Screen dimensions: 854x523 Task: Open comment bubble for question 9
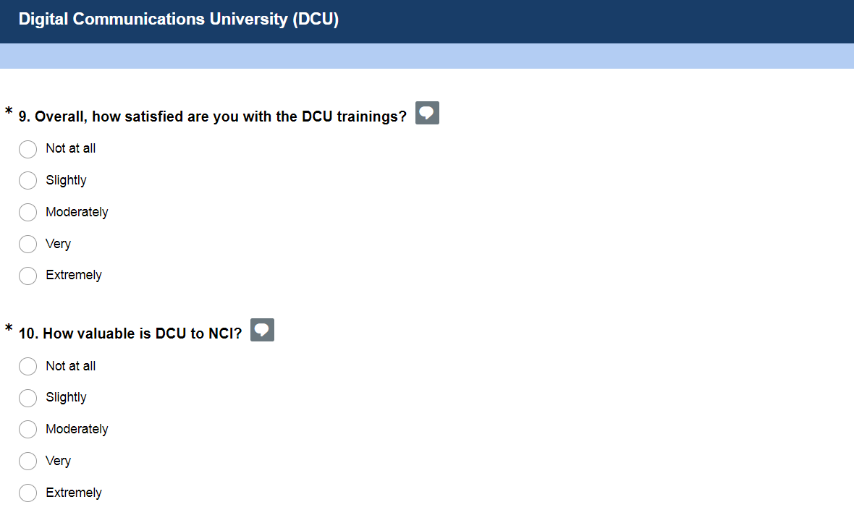click(x=427, y=114)
